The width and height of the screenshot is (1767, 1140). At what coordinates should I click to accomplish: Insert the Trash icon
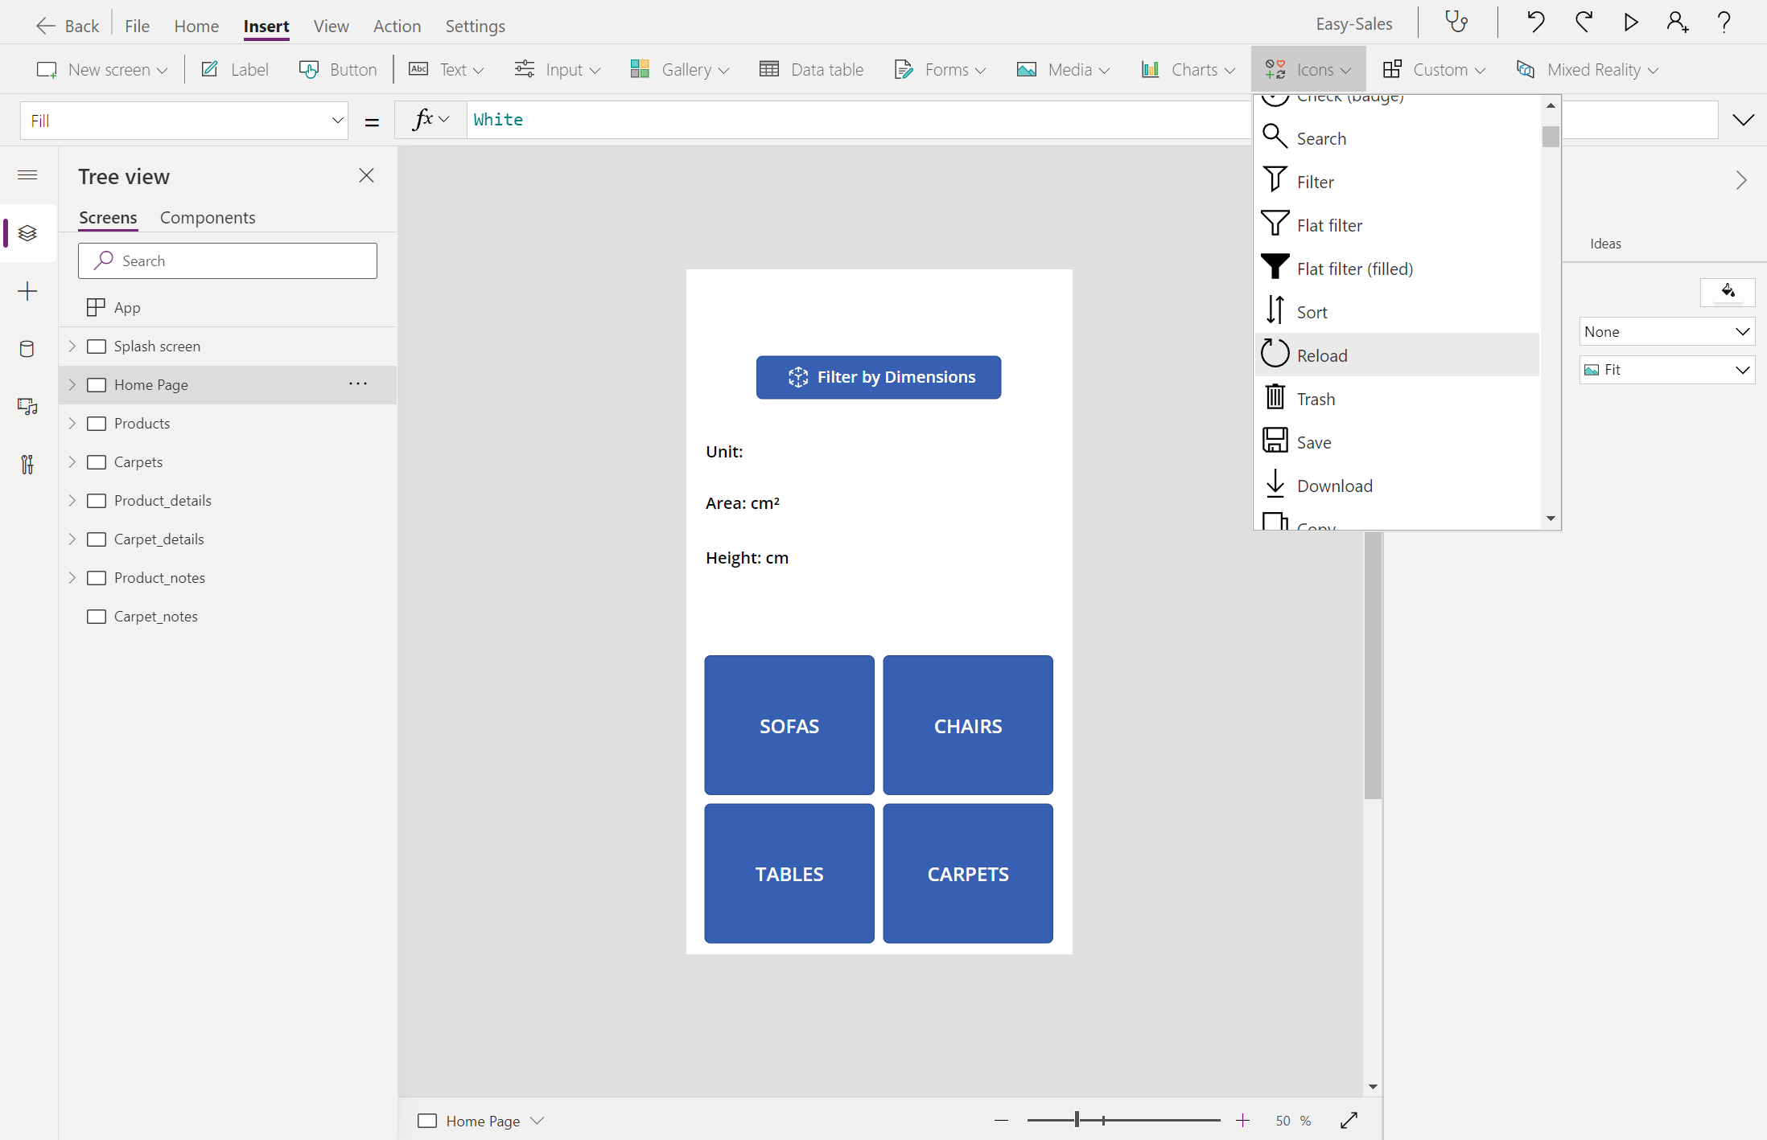[1315, 399]
